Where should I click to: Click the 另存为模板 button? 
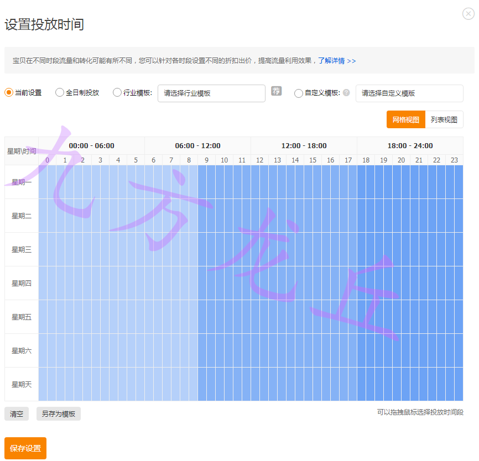click(59, 414)
